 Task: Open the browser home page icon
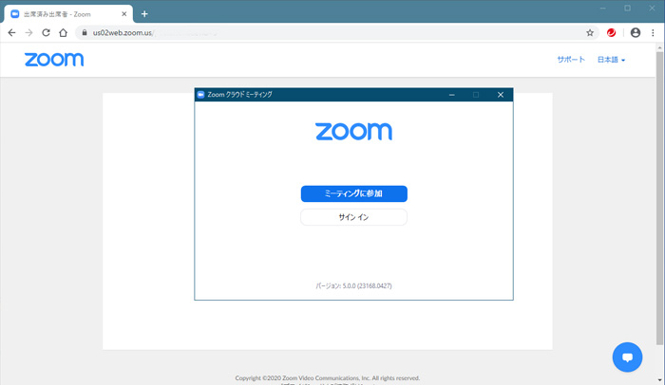pos(64,32)
